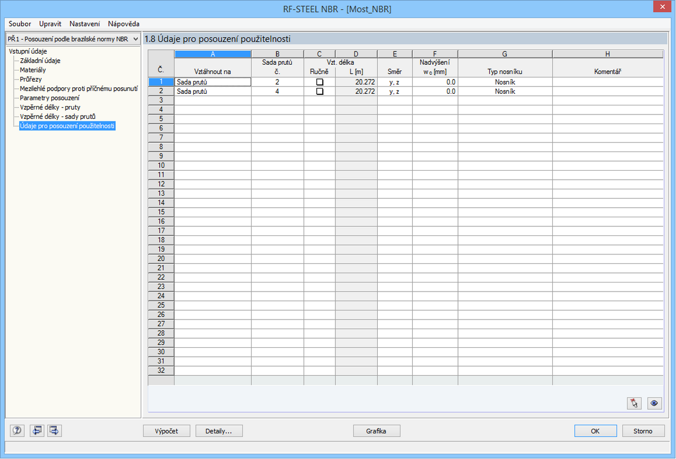Select row header 2
Screen dimensions: 676x459
coord(161,91)
